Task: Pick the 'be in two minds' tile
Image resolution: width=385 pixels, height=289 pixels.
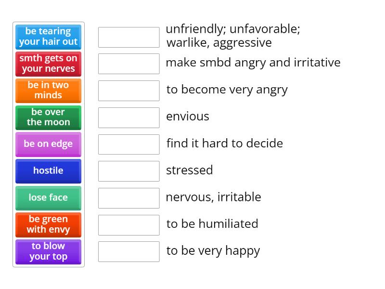Action: click(48, 91)
